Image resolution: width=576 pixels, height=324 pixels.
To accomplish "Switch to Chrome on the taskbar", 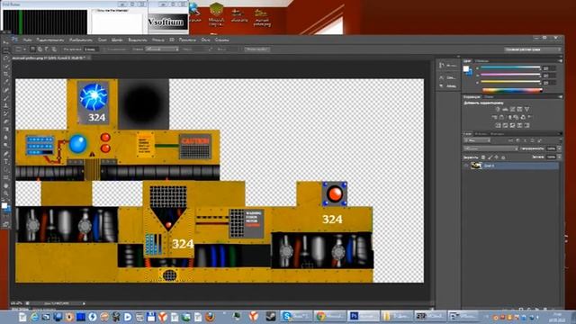I will pyautogui.click(x=329, y=316).
